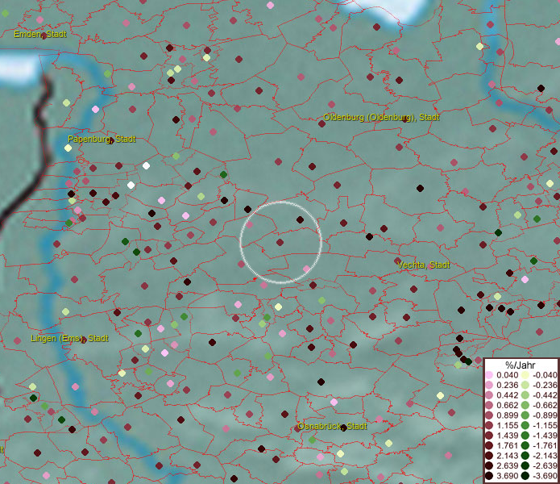The width and height of the screenshot is (560, 484).
Task: Click the legend swatch for 0.662
Action: (489, 406)
